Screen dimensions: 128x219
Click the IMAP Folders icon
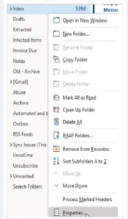coord(56,135)
